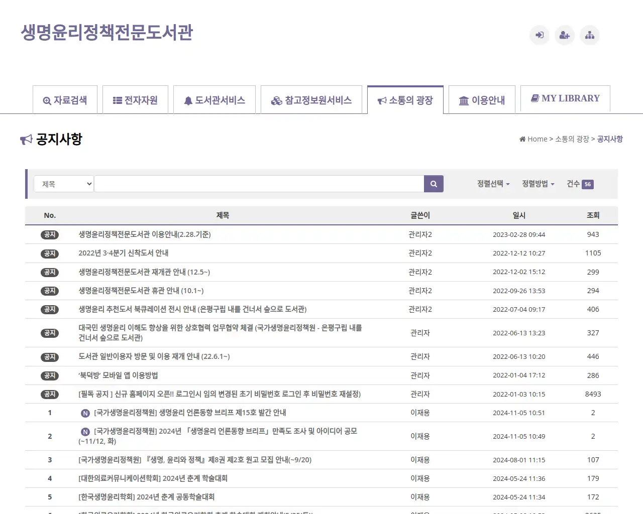The image size is (643, 514).
Task: Open the 제목 search field dropdown
Action: [x=64, y=184]
